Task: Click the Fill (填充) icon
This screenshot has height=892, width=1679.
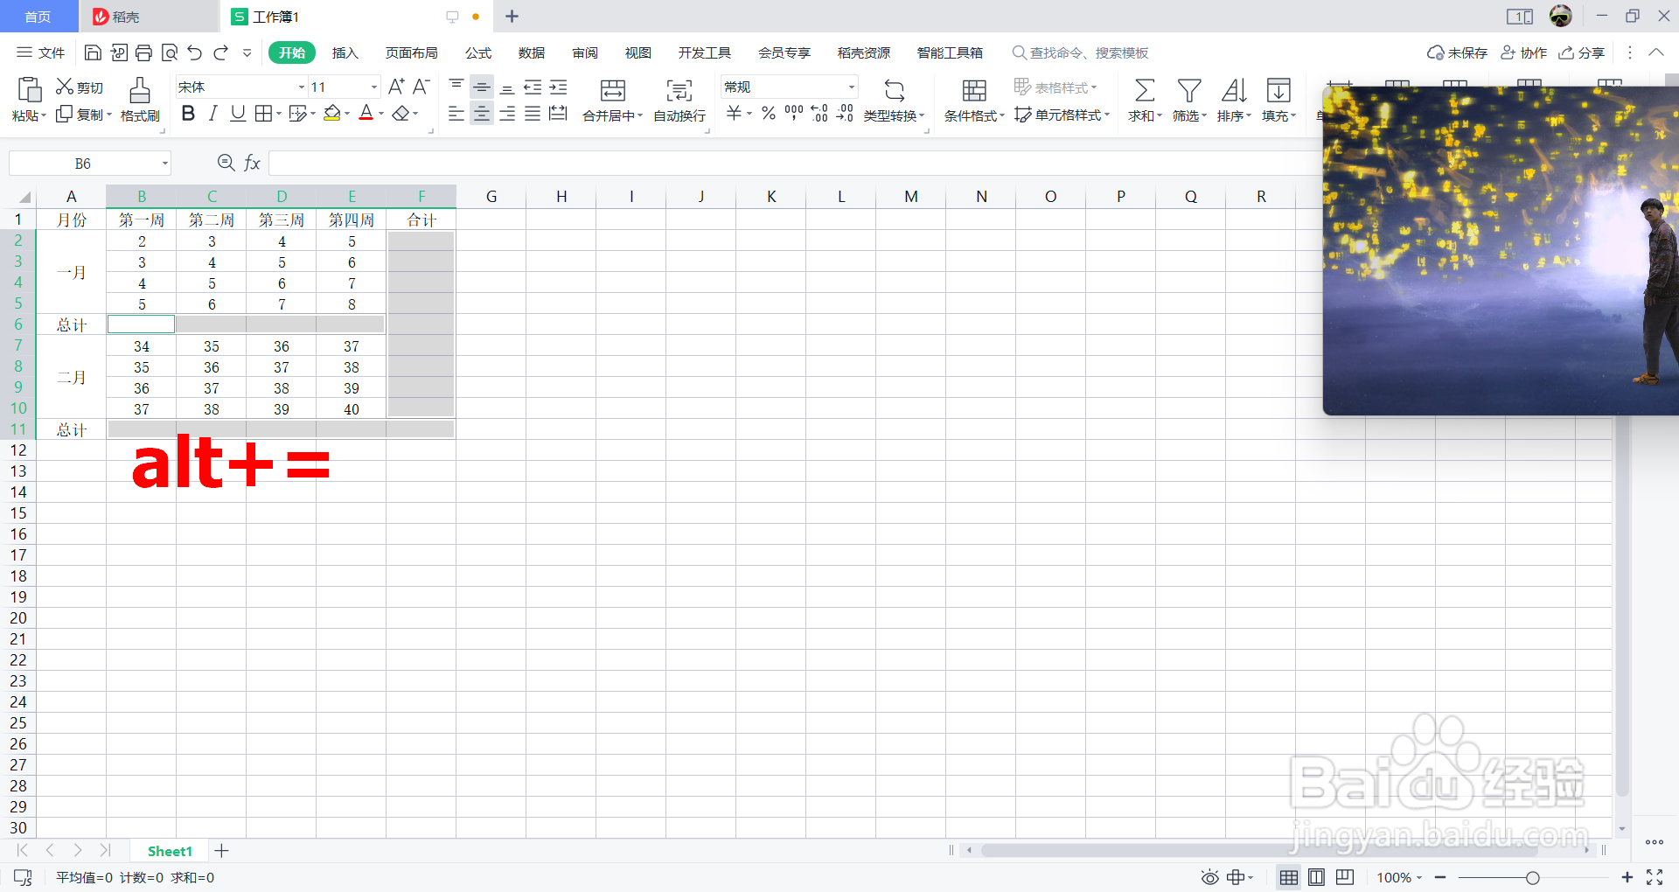Action: pos(1278,90)
